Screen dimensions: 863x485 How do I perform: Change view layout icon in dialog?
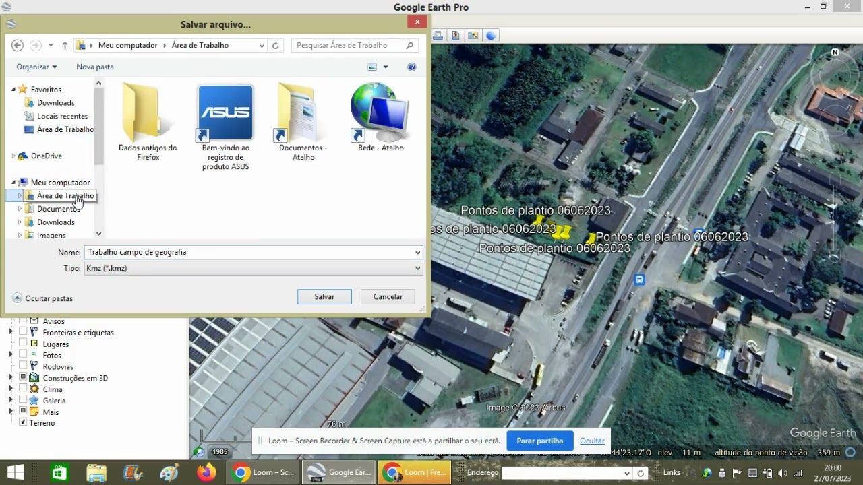tap(372, 67)
